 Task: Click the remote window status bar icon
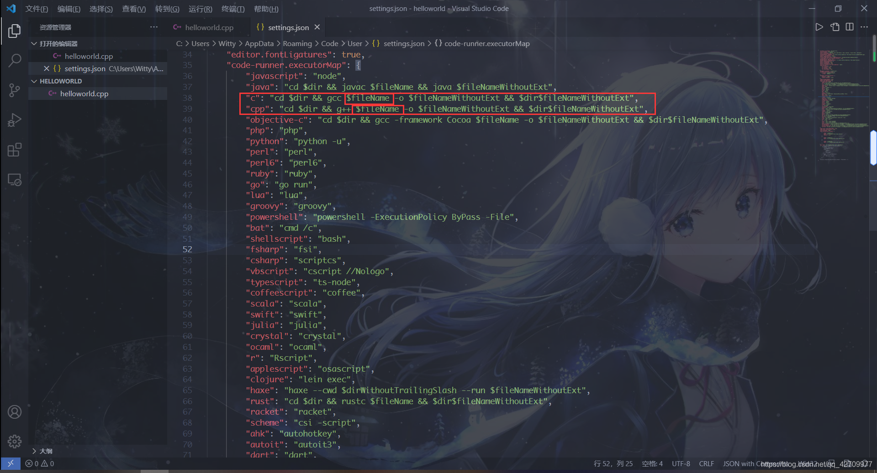[11, 463]
